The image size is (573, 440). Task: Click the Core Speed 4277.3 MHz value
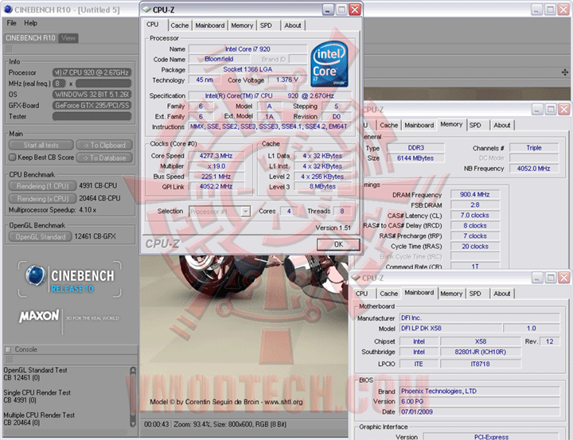pyautogui.click(x=216, y=156)
